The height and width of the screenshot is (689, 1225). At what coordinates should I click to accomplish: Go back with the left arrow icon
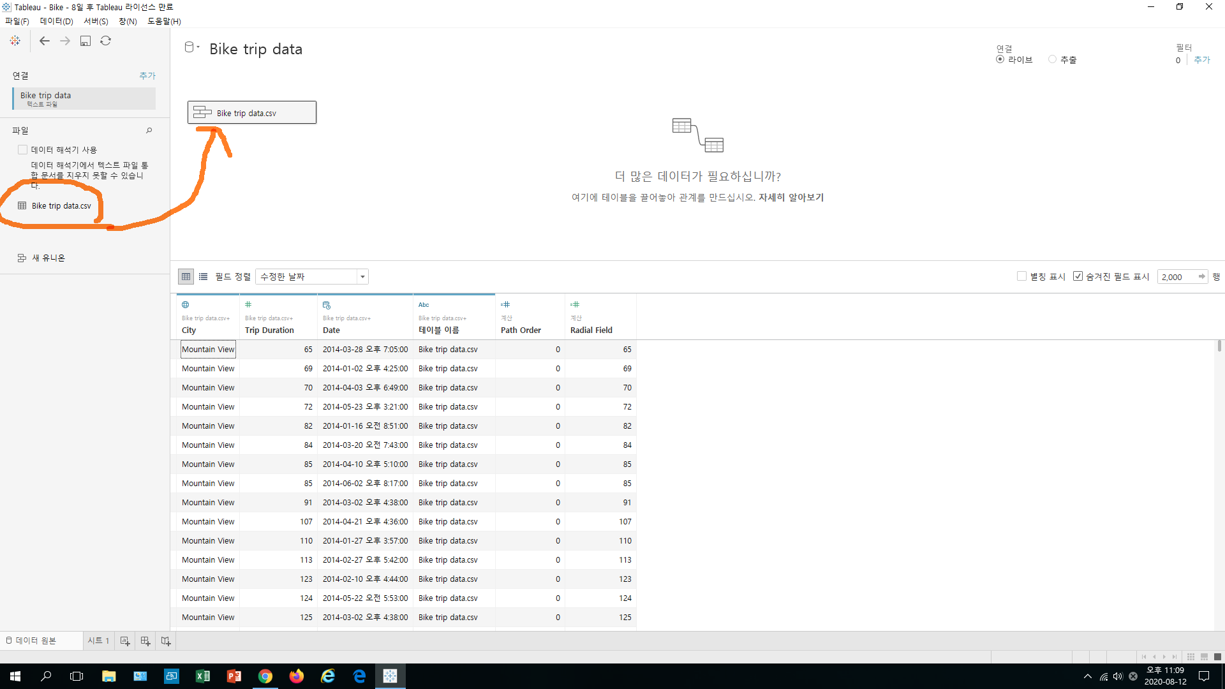tap(45, 41)
